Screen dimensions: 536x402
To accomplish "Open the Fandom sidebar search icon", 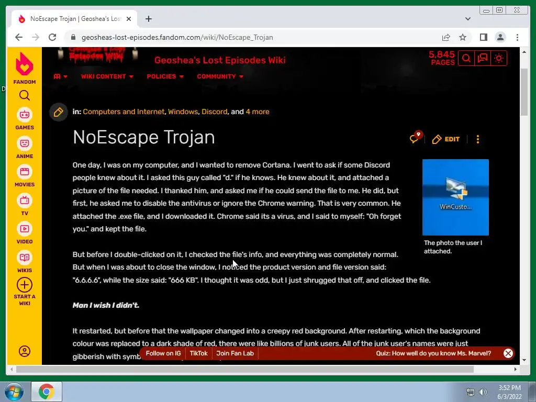I will pyautogui.click(x=24, y=95).
